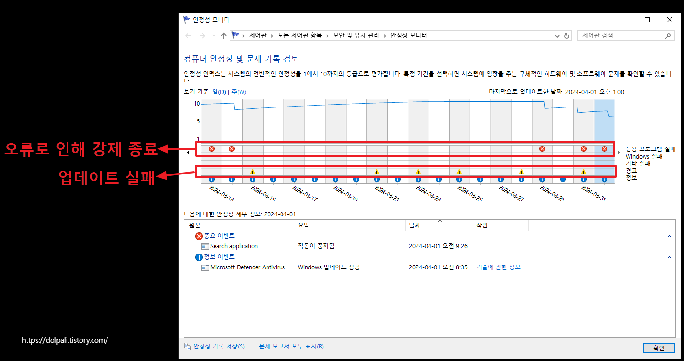
Task: Collapse the 중요 이벤트 section via its chevron
Action: click(x=669, y=236)
